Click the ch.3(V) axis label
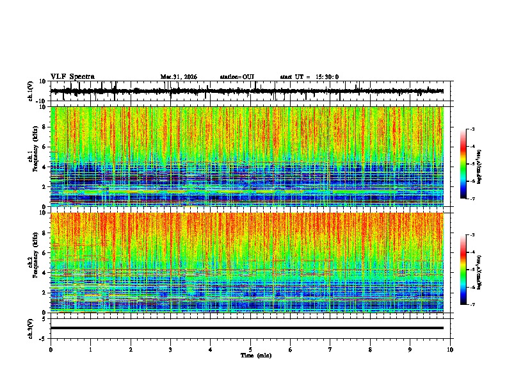The height and width of the screenshot is (392, 507). click(x=31, y=329)
